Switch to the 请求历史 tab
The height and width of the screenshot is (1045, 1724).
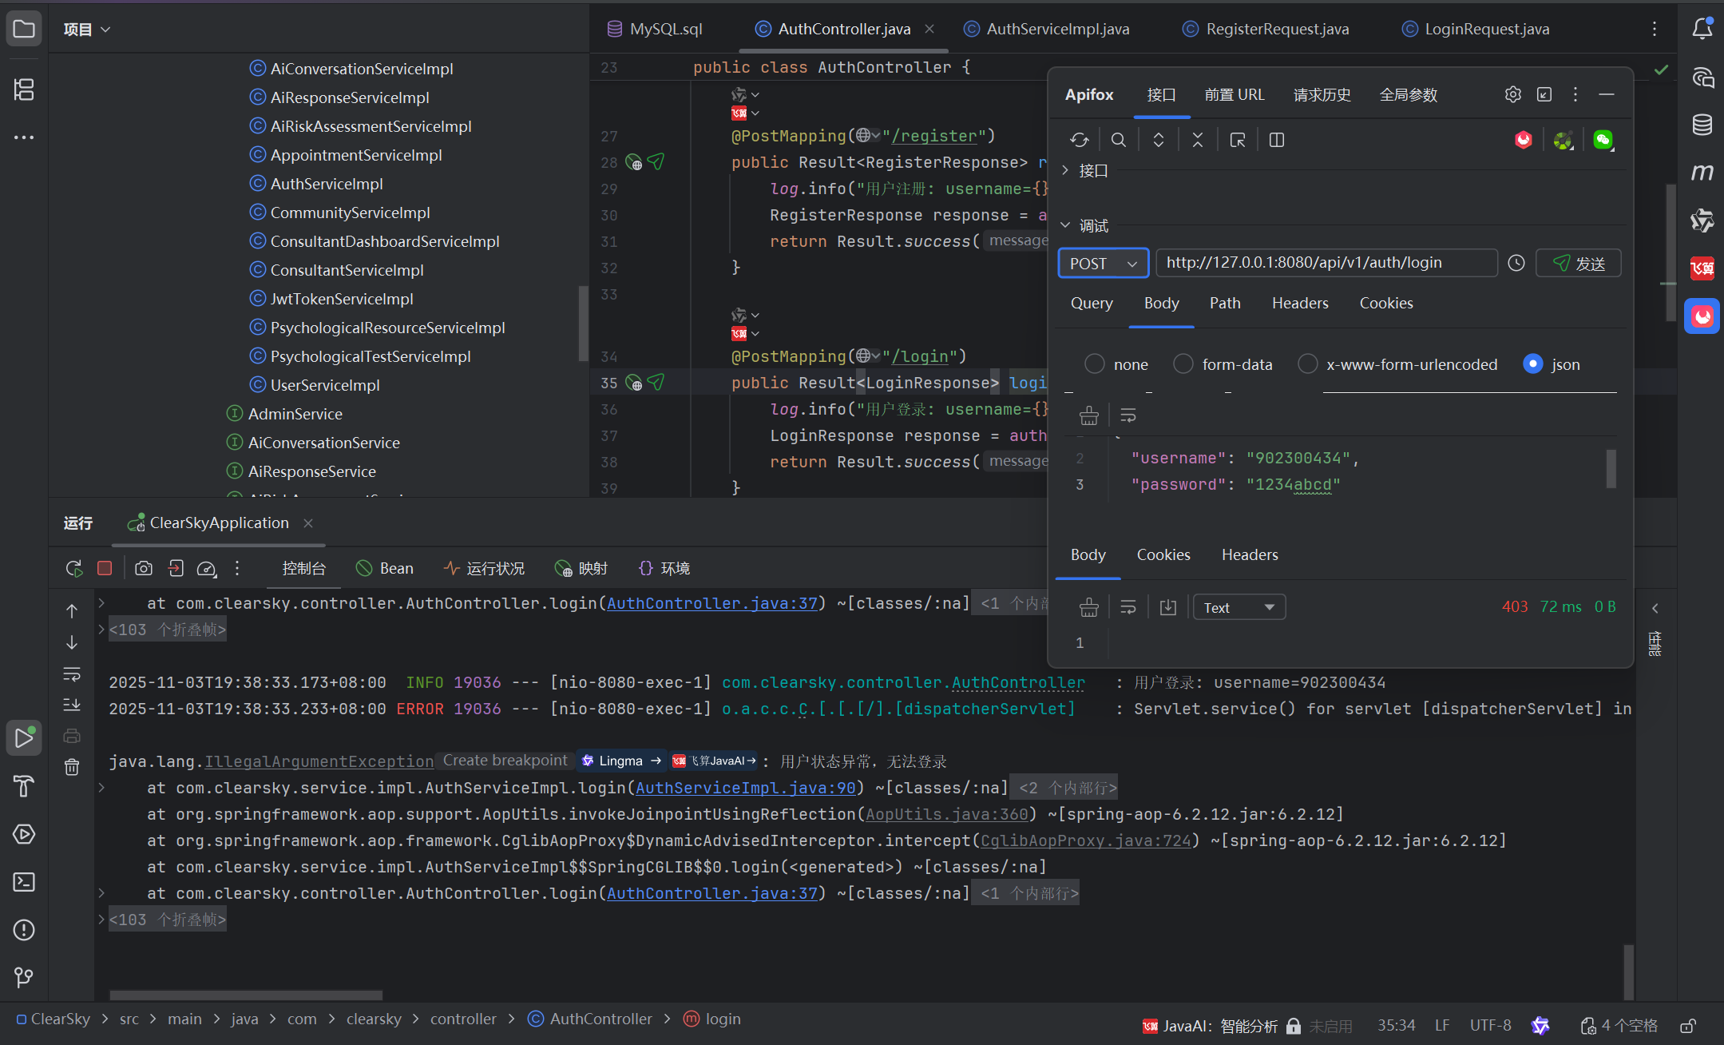pos(1322,94)
